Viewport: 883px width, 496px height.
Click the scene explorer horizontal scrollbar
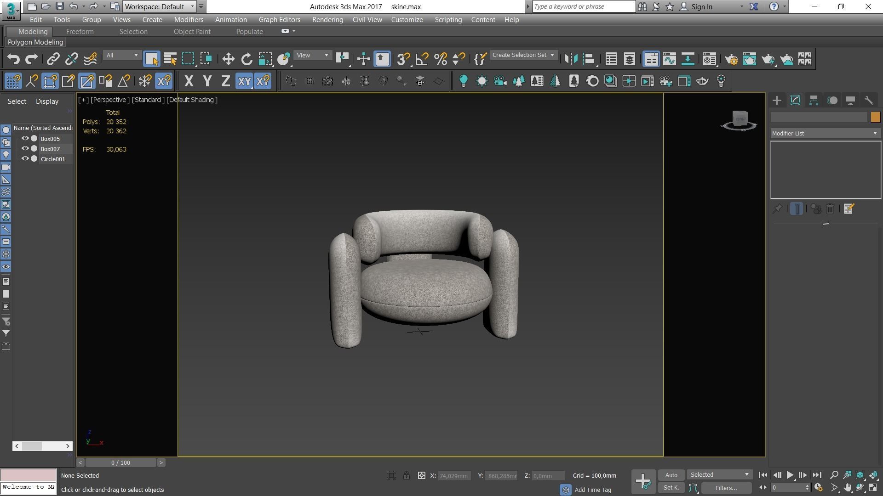coord(42,446)
